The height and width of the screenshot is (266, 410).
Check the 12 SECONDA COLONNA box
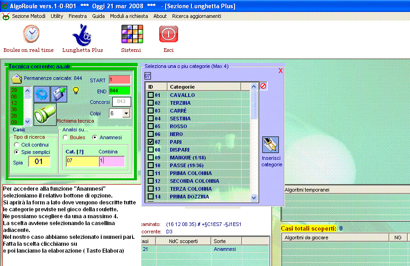(x=150, y=181)
